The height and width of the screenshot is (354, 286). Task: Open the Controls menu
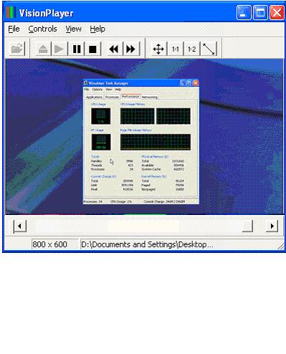42,29
